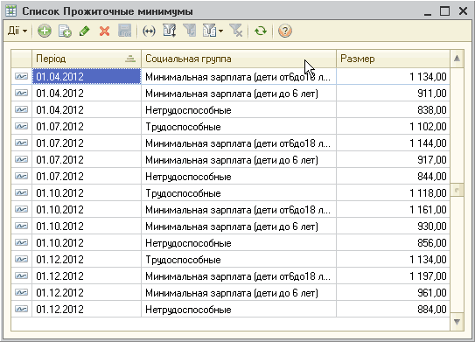Viewport: 475px width, 342px height.
Task: Select the size value 1 118,00
Action: click(428, 193)
